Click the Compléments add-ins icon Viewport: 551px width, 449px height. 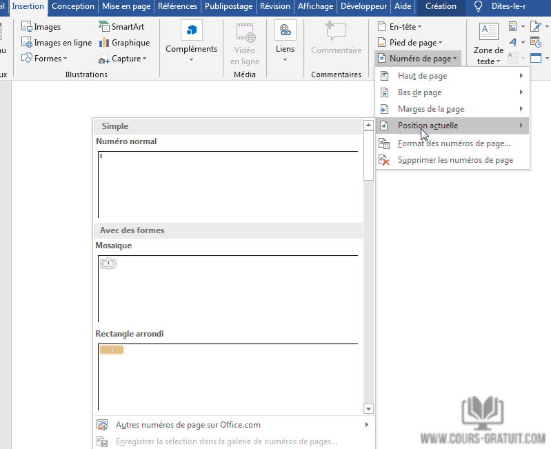[191, 30]
